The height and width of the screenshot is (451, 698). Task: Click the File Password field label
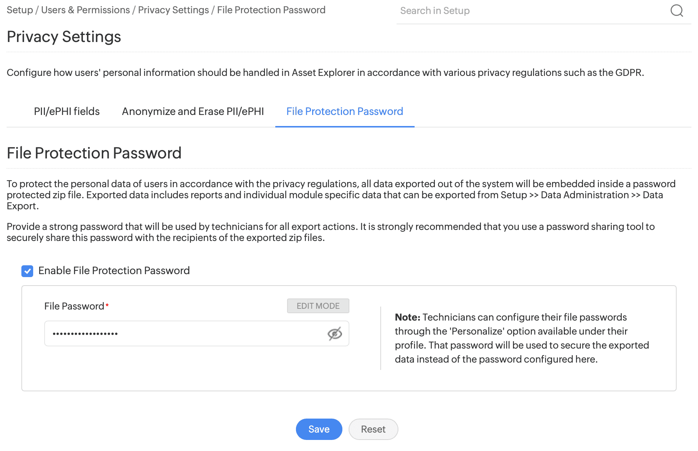point(74,306)
